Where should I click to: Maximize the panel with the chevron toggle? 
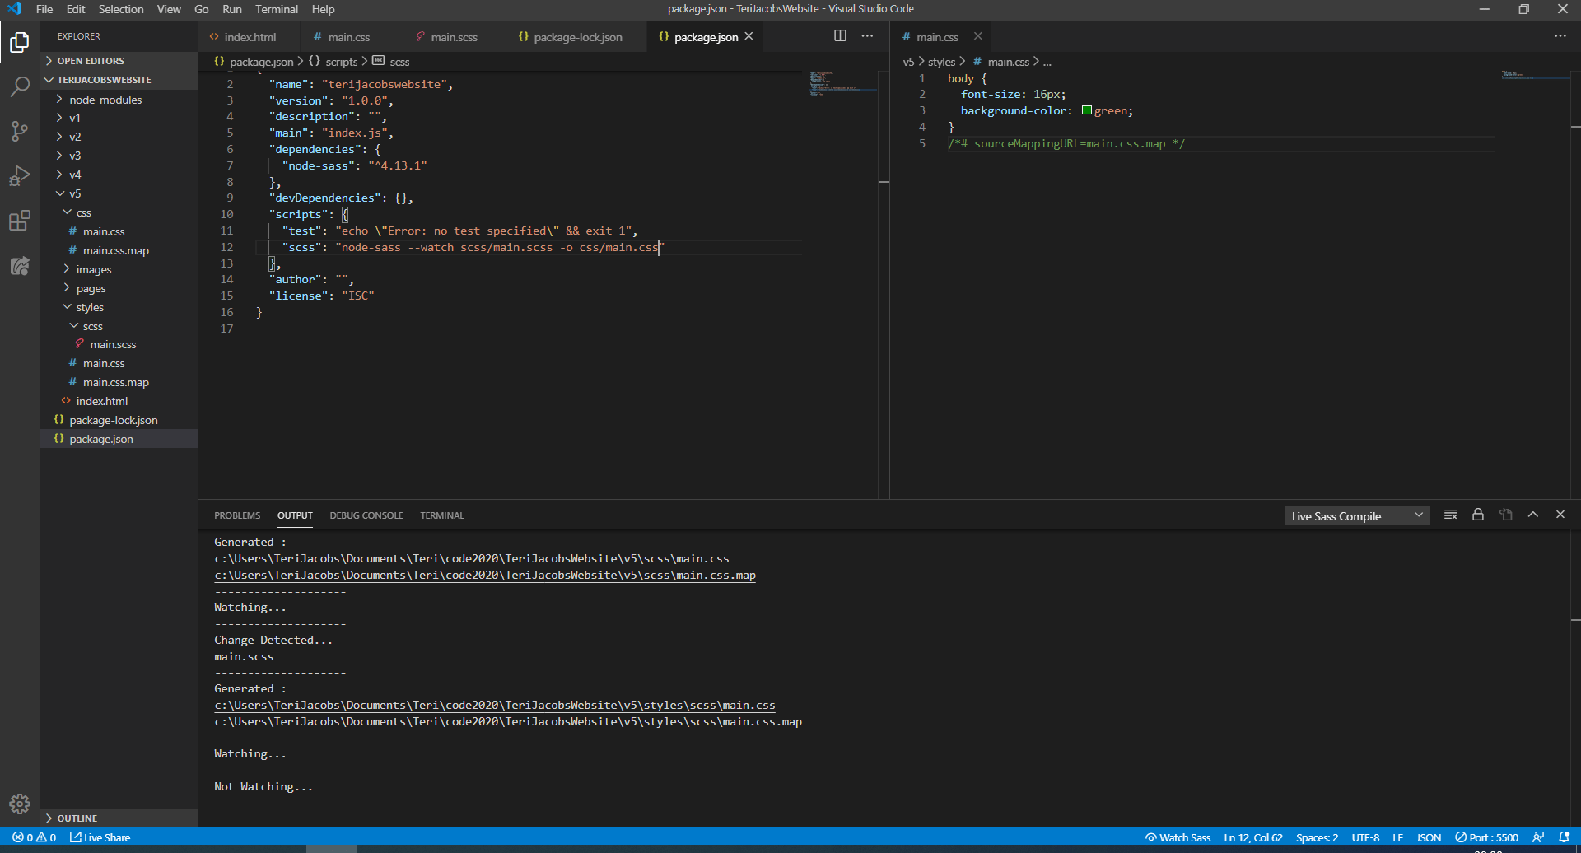1532,514
